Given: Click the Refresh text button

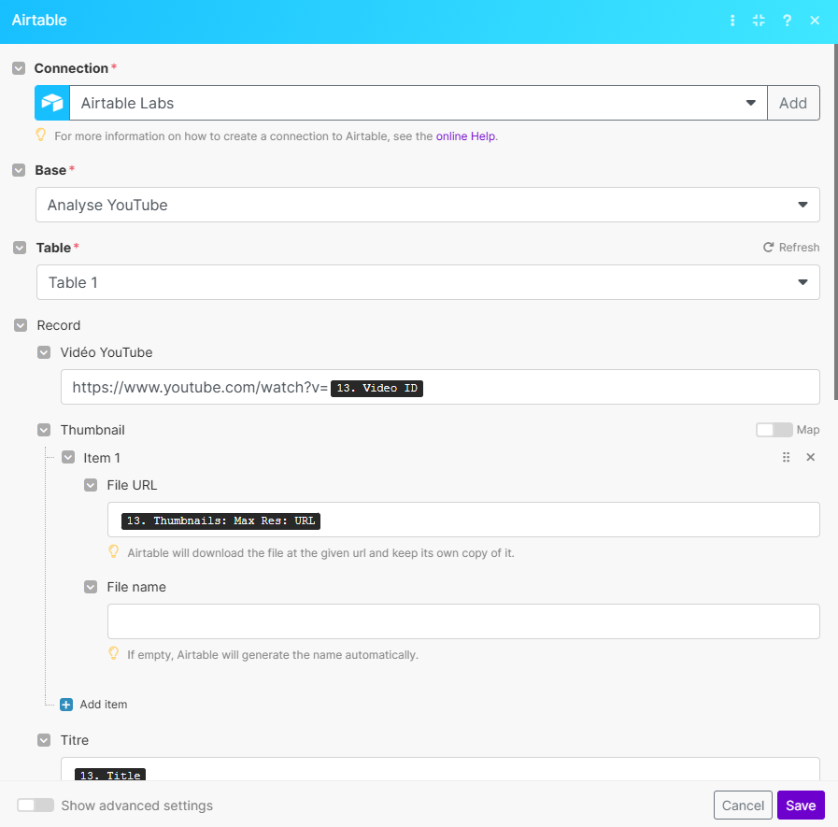Looking at the screenshot, I should [799, 248].
